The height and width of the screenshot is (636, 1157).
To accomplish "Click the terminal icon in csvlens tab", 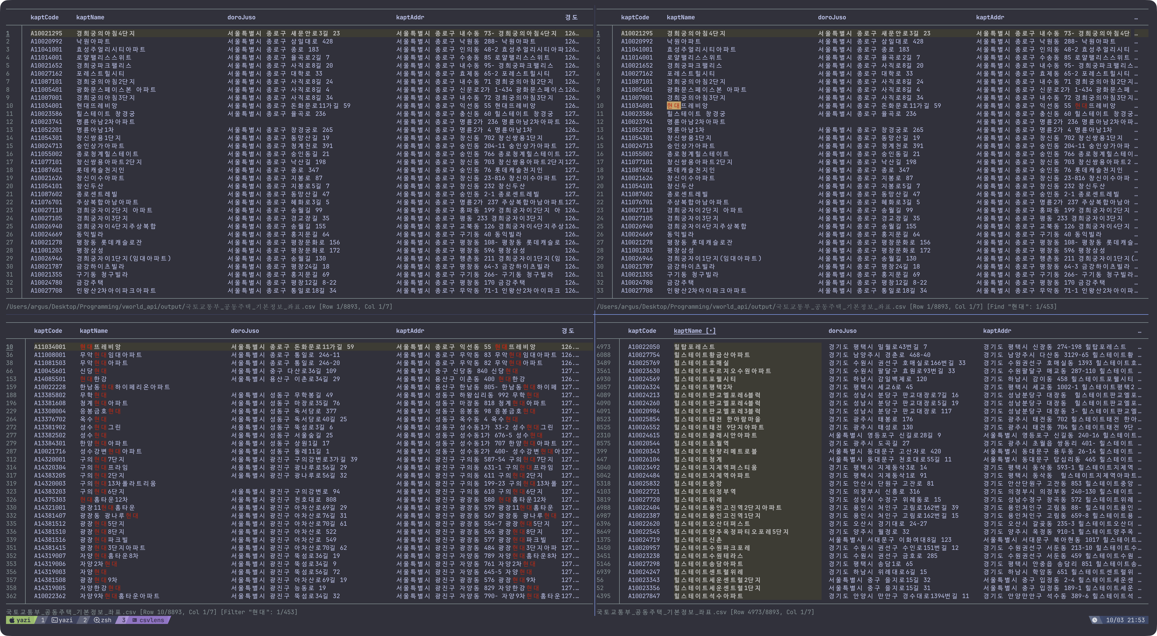I will 134,620.
